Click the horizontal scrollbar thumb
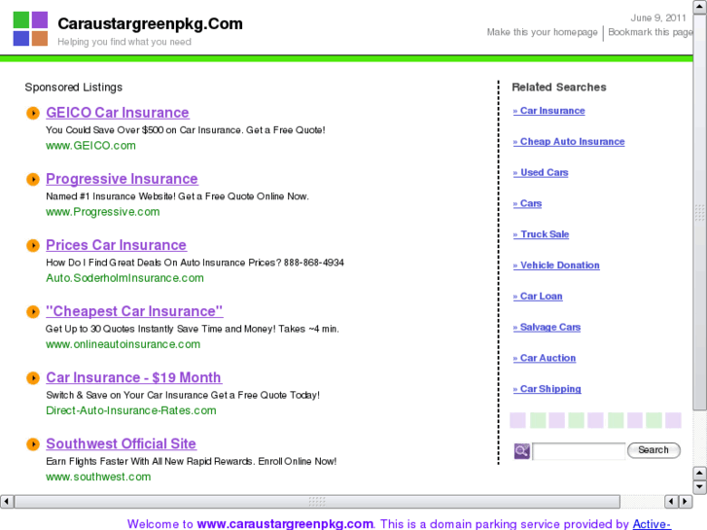Image resolution: width=707 pixels, height=530 pixels. 317,502
